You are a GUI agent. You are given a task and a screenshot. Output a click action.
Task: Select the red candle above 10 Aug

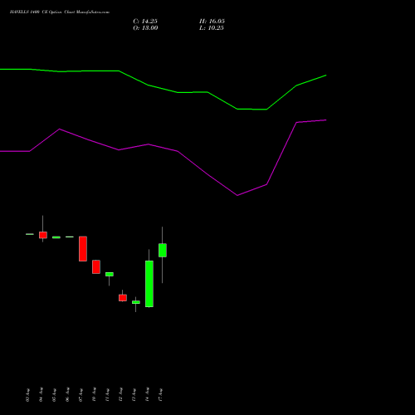pos(96,267)
